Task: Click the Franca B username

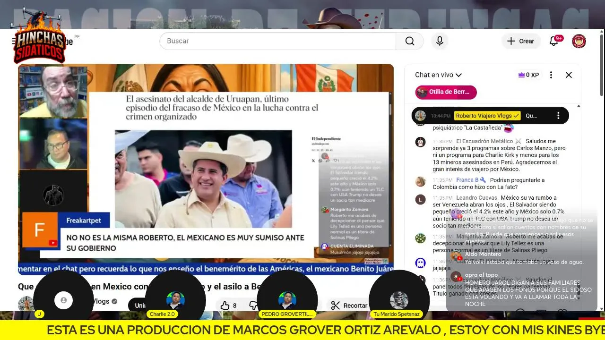Action: (x=467, y=180)
